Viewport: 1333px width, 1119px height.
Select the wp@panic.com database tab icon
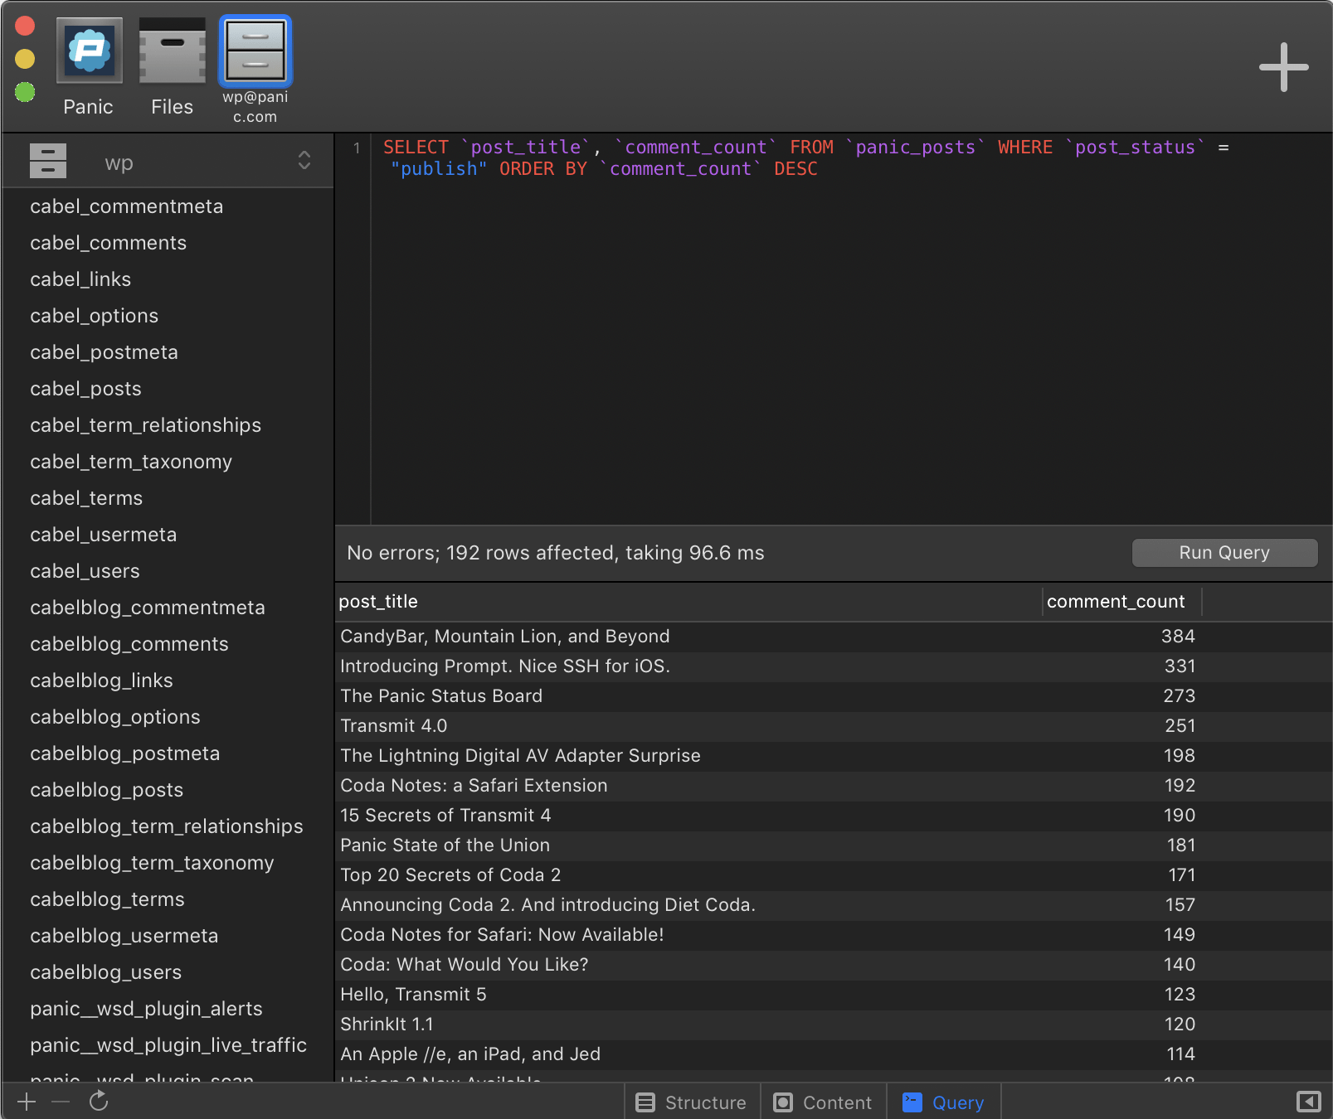pyautogui.click(x=255, y=51)
